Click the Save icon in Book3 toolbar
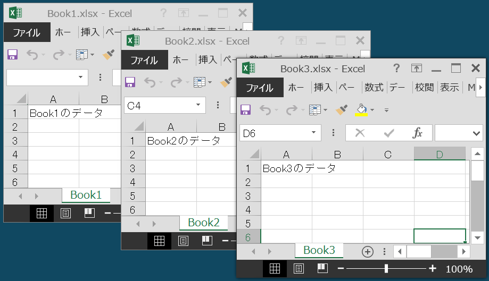 245,109
